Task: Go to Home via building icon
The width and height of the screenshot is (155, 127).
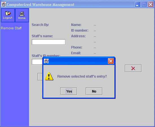Action: click(x=22, y=15)
